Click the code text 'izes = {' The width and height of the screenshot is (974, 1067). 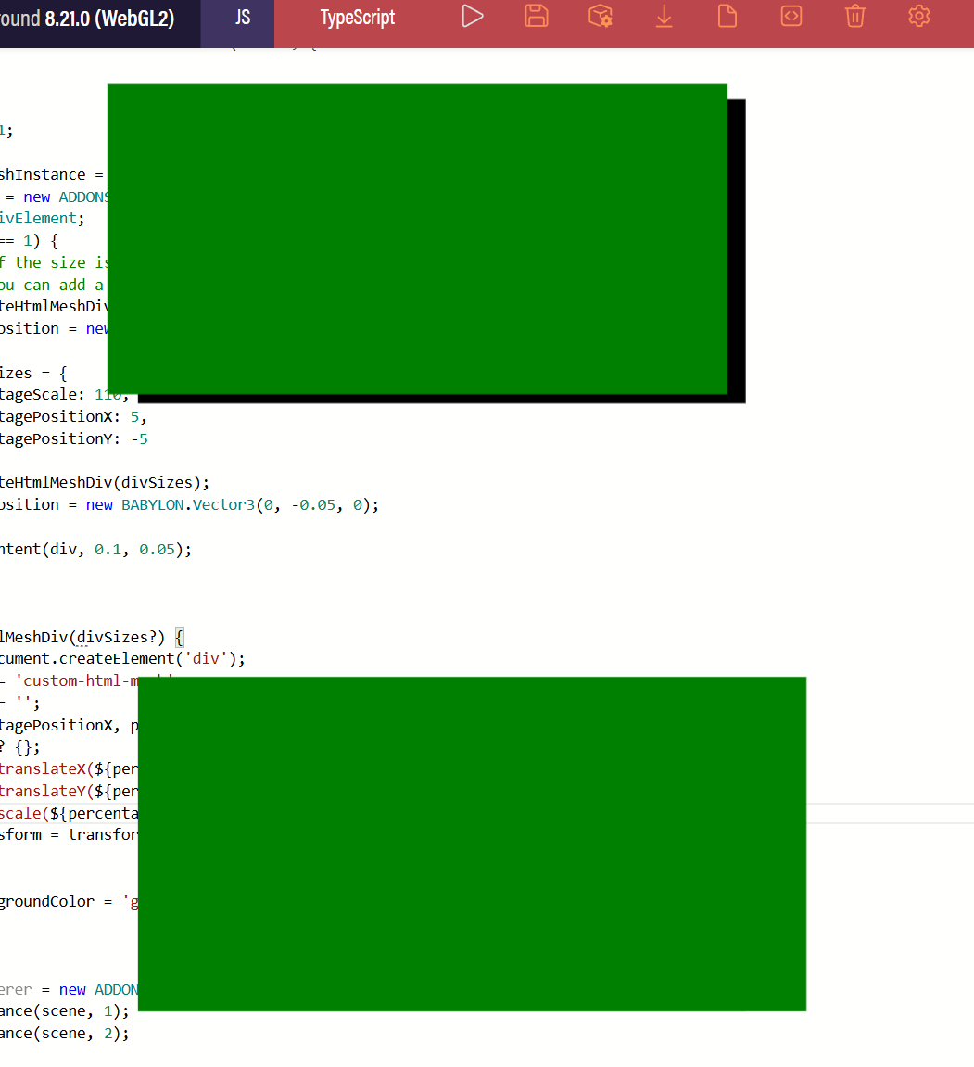point(33,373)
